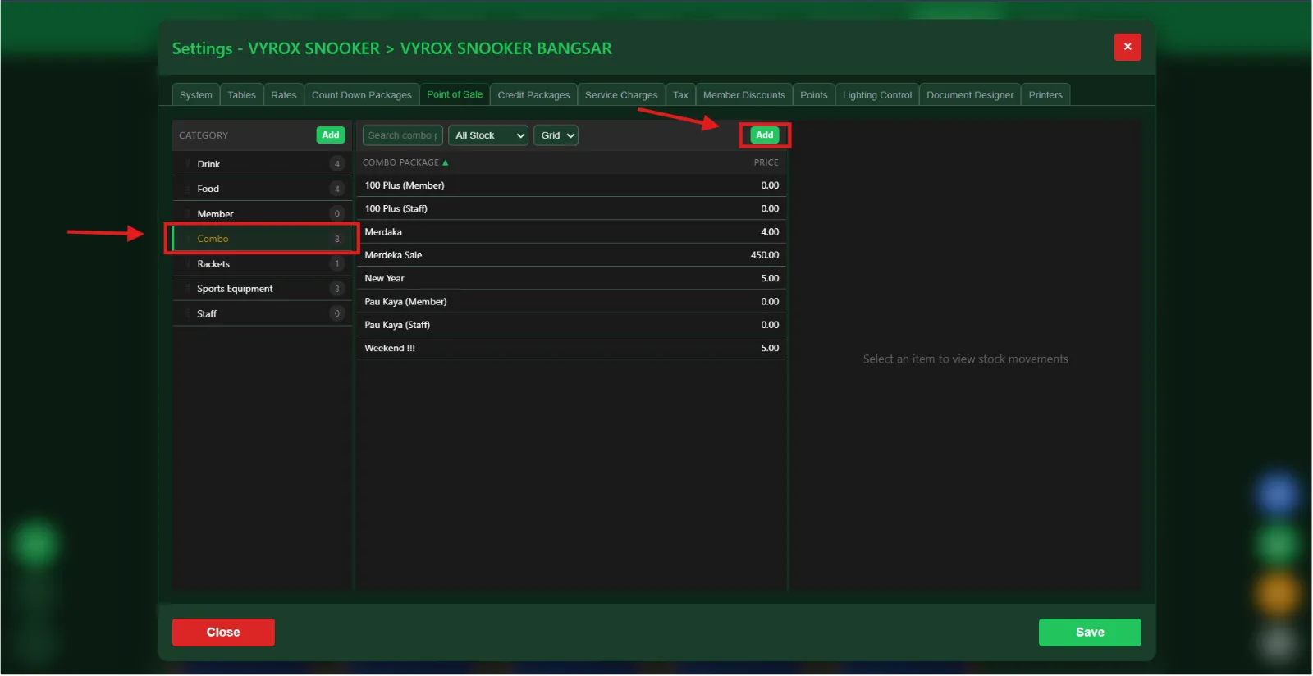The height and width of the screenshot is (676, 1313).
Task: Sort by Combo Package column header
Action: pos(405,162)
